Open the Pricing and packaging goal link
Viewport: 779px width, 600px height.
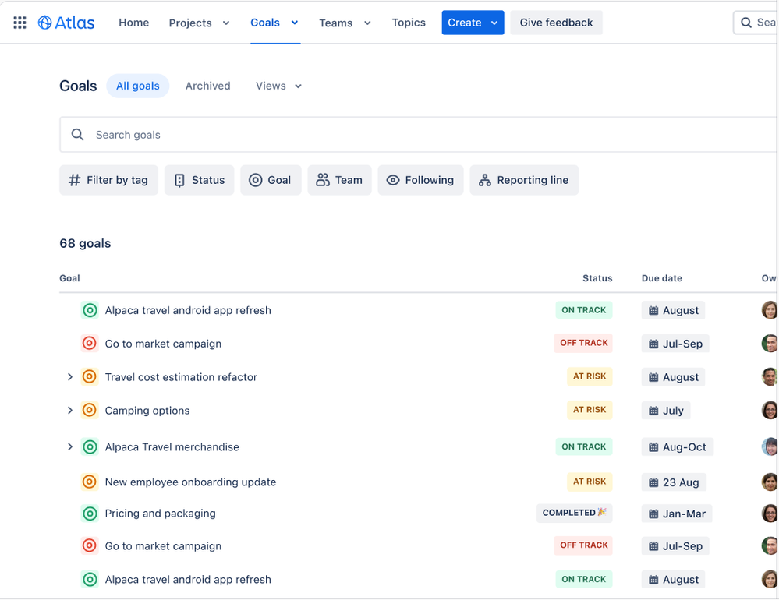(160, 514)
